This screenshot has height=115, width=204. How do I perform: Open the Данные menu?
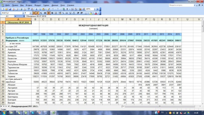coord(55,5)
